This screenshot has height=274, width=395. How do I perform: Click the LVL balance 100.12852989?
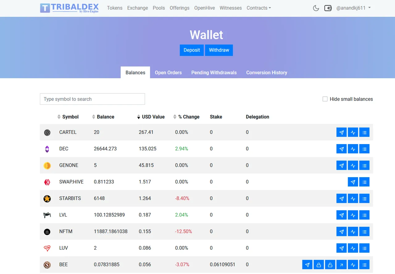[109, 215]
